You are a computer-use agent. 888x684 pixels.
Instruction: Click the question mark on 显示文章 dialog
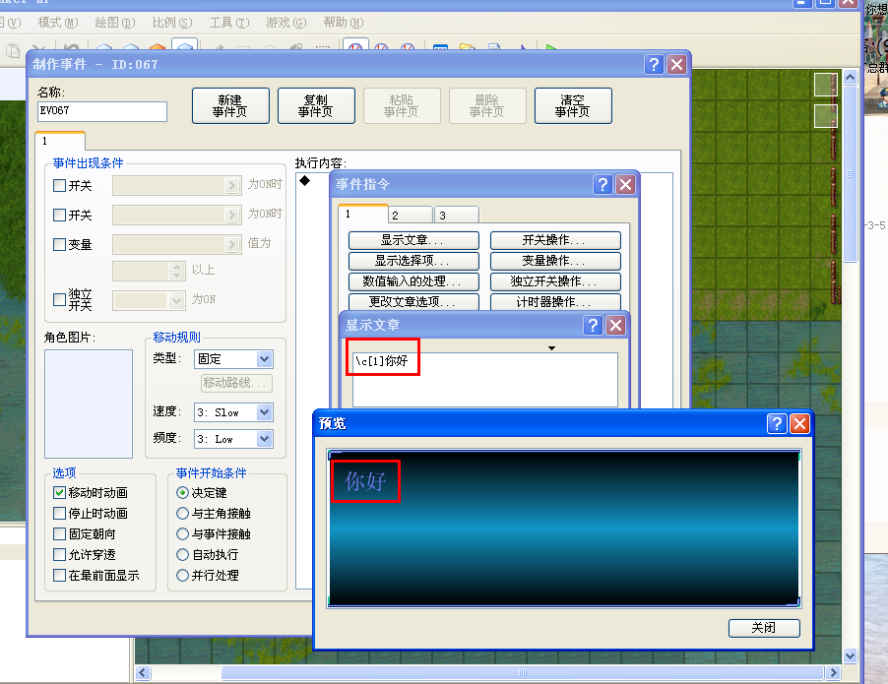pos(593,325)
